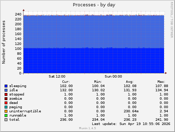
Task: Click the idle legend color swatch
Action: pos(6,90)
